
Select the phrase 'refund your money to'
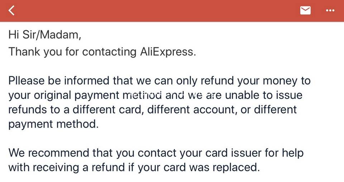255,81
